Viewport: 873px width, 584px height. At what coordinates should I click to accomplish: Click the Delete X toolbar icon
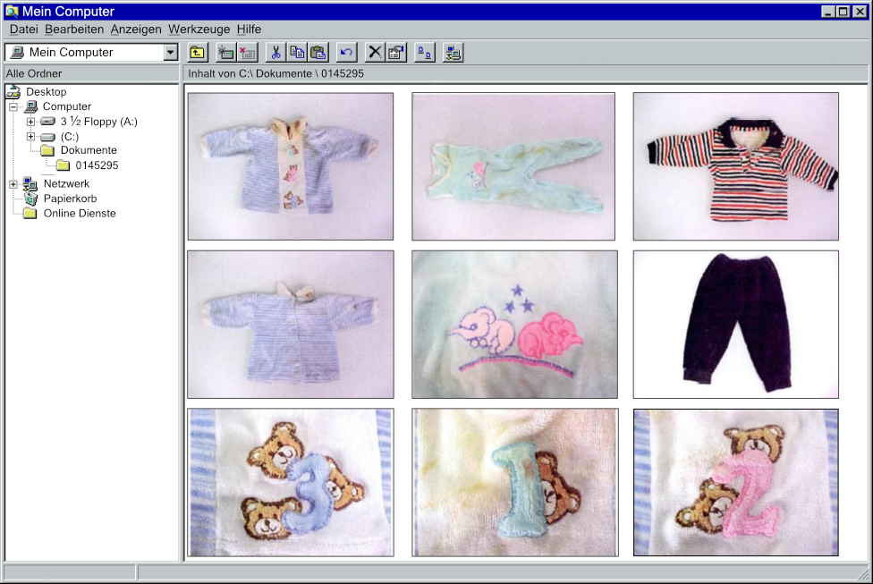pyautogui.click(x=373, y=52)
